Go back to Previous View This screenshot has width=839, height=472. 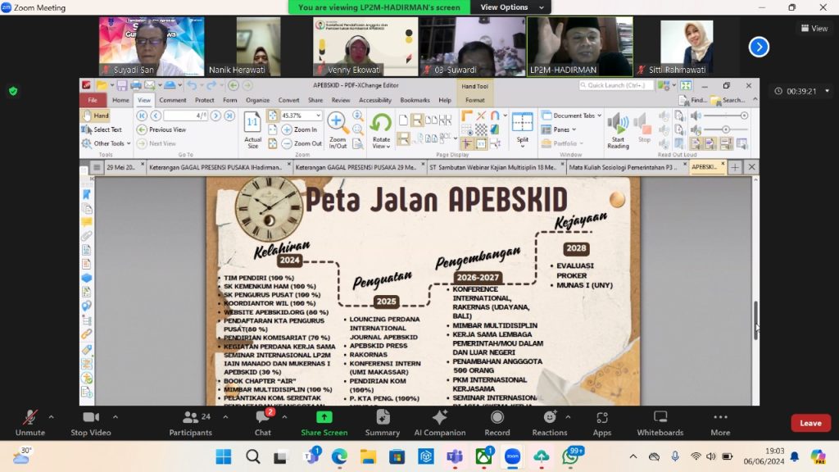pyautogui.click(x=161, y=129)
